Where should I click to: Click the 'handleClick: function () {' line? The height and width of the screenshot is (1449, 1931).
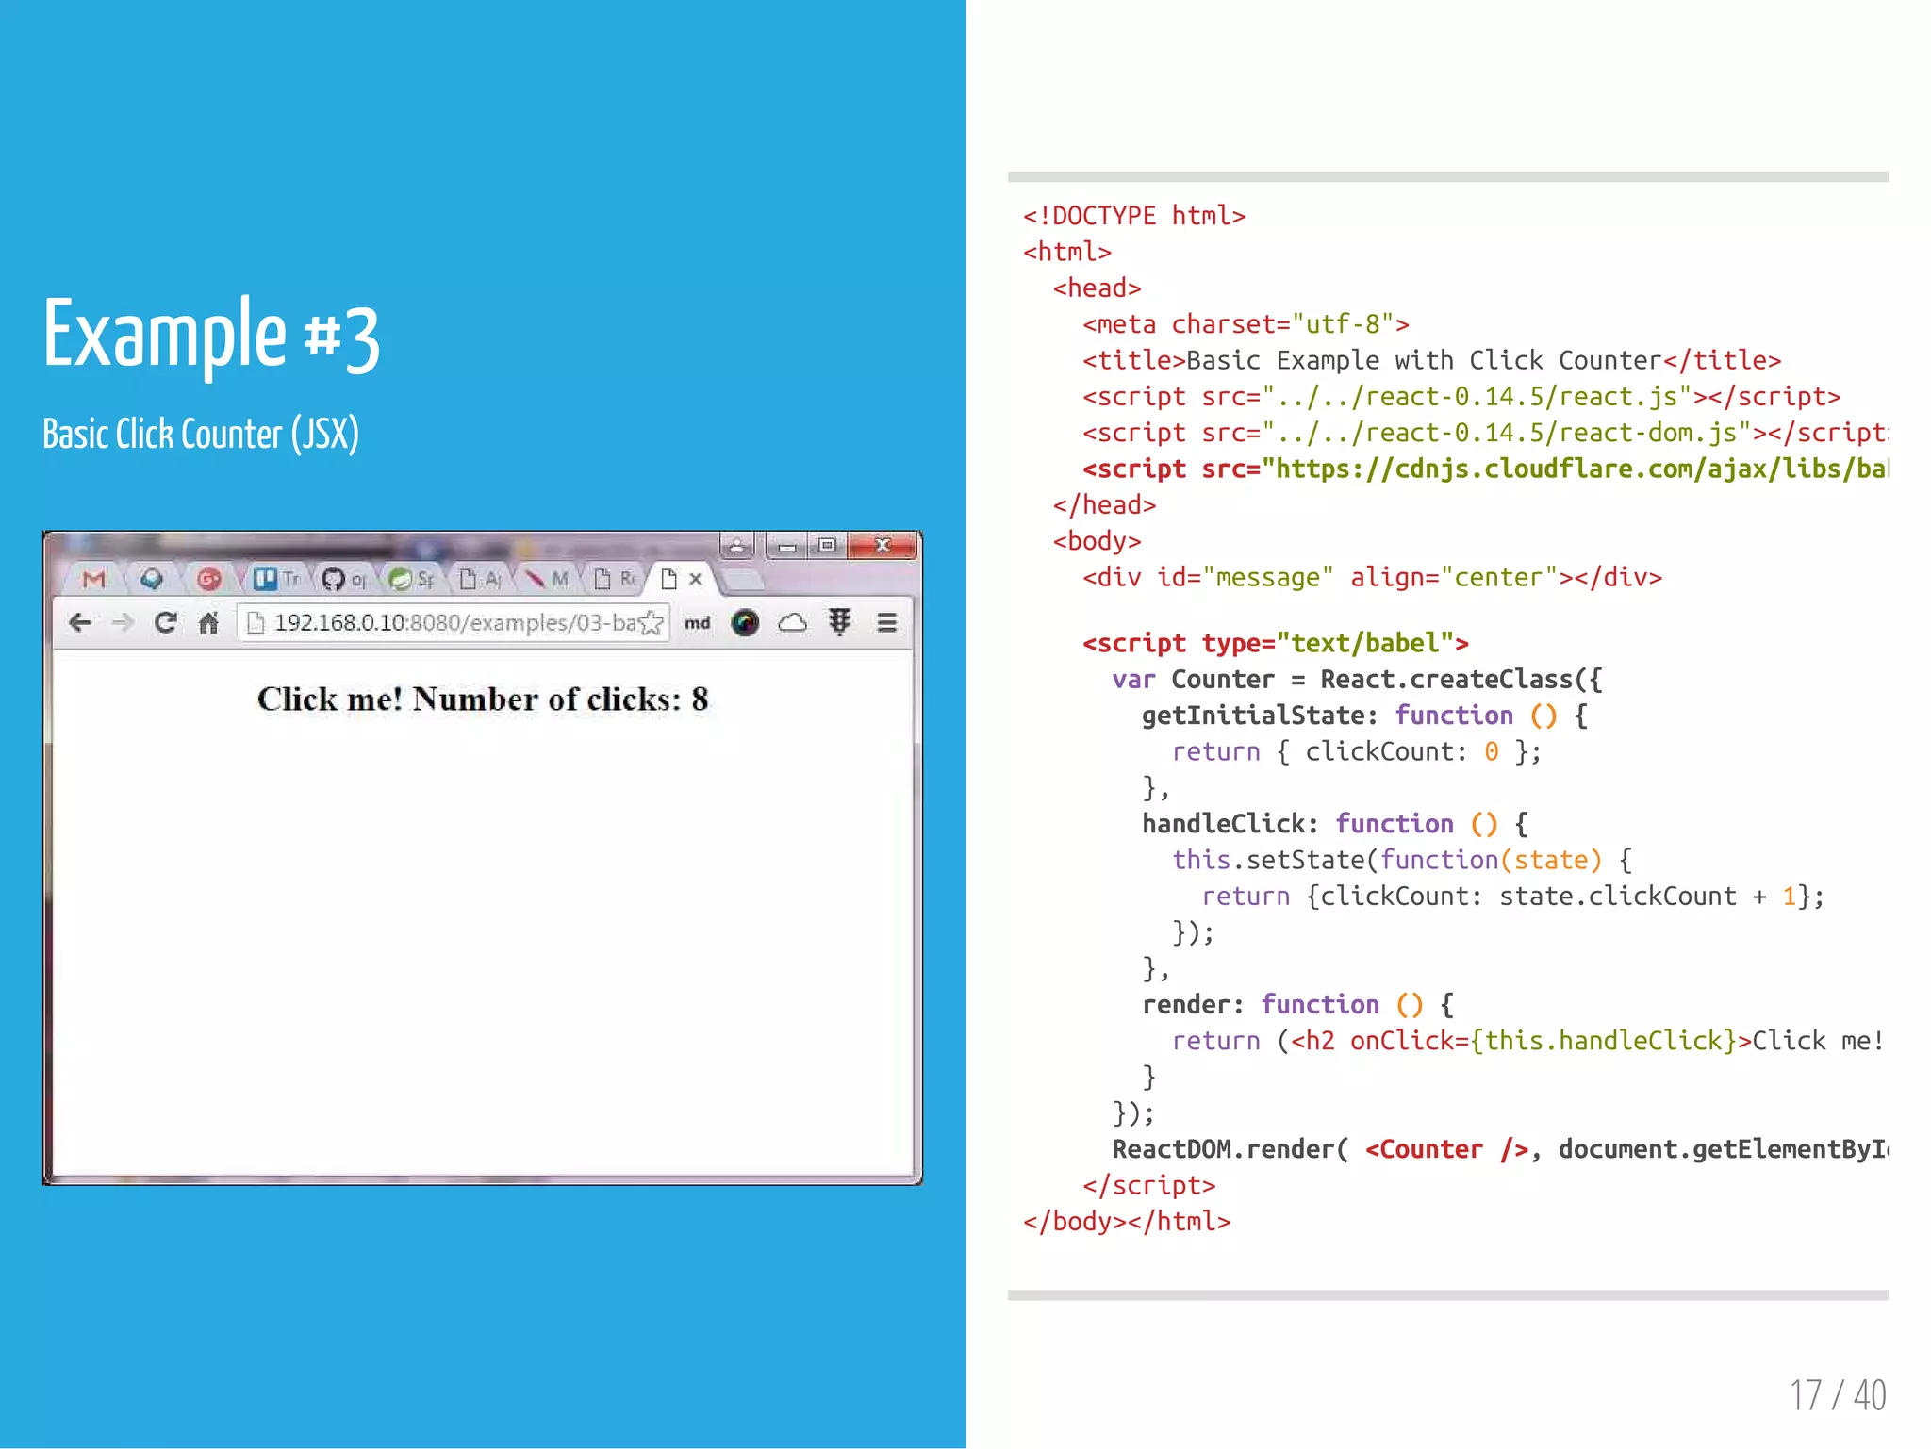click(x=1335, y=824)
